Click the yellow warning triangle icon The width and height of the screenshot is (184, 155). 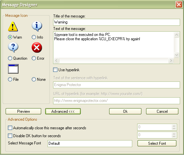13,26
